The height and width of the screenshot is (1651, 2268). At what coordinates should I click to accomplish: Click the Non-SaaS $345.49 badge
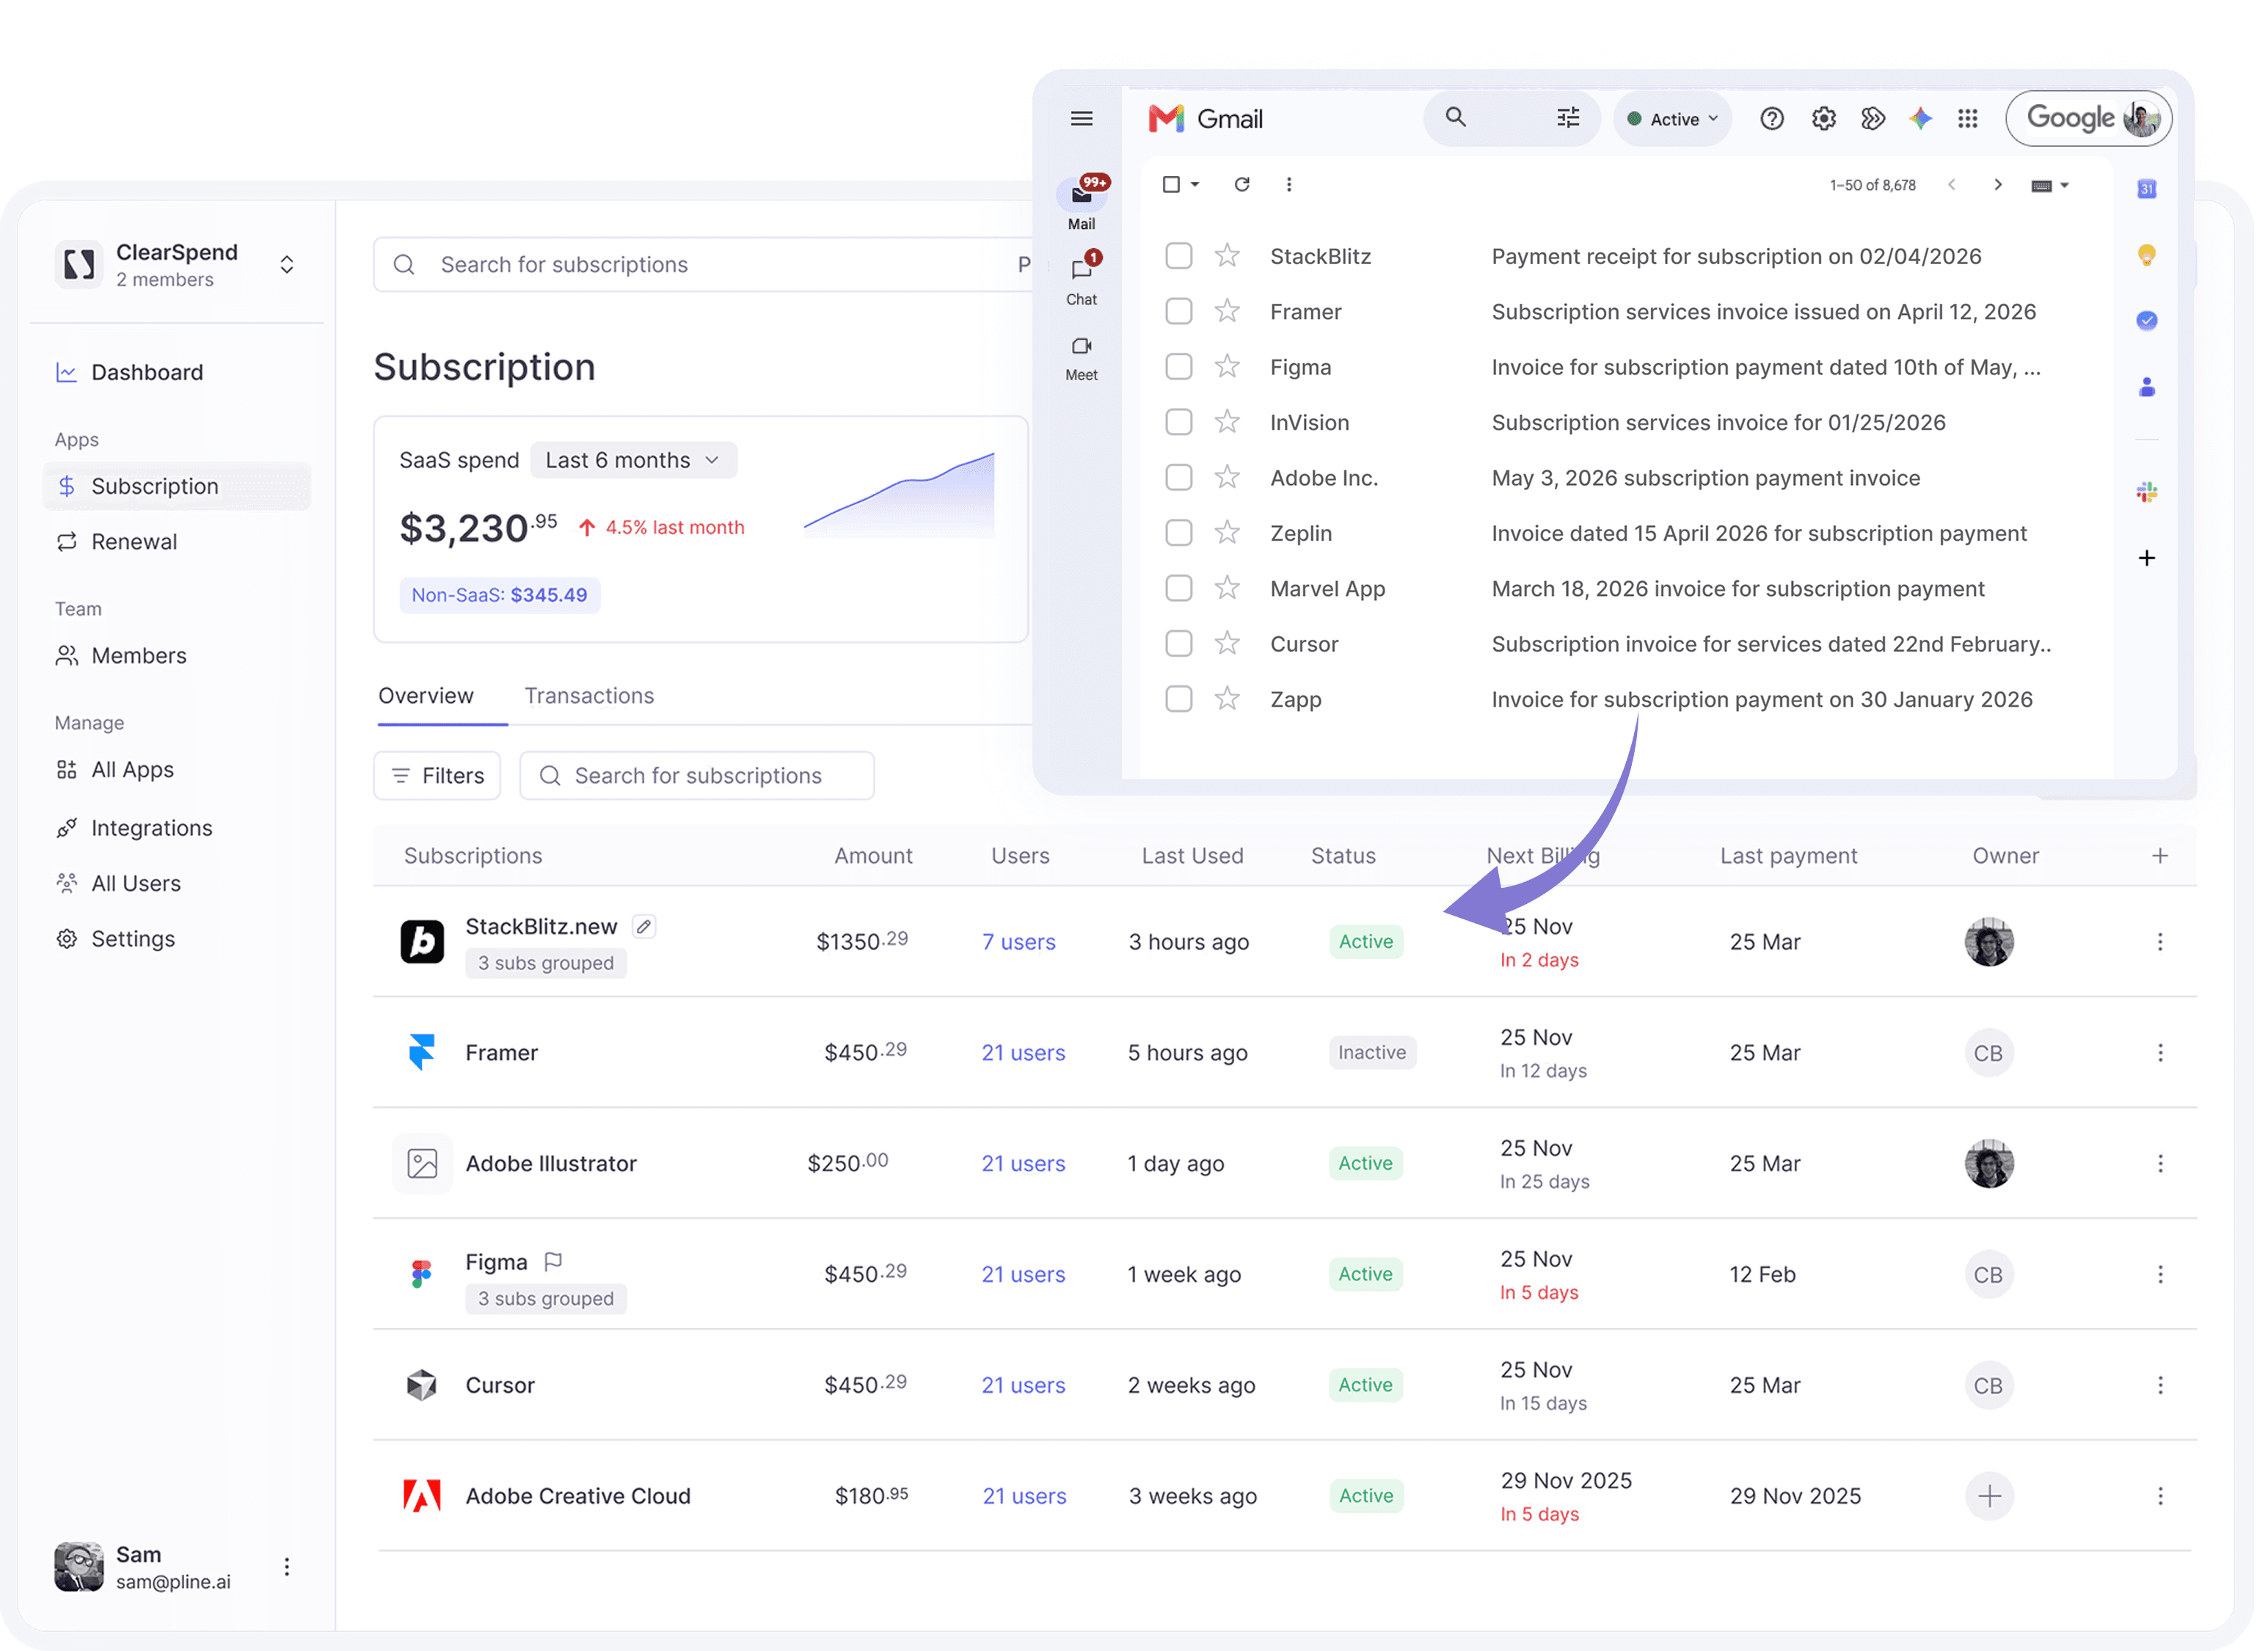tap(499, 595)
